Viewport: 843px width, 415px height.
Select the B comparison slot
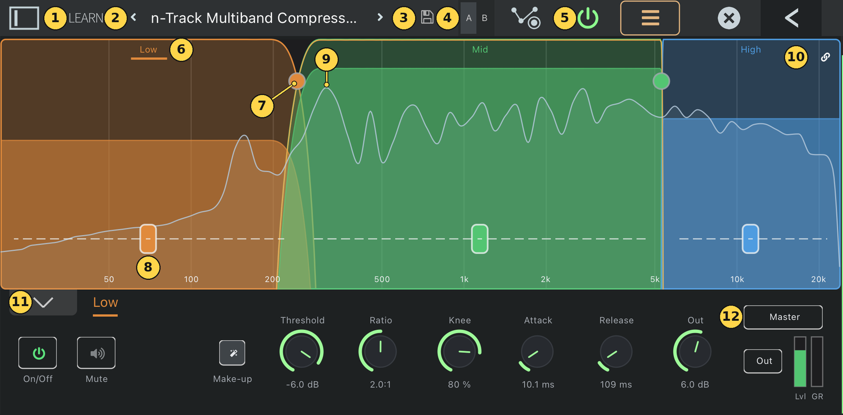pyautogui.click(x=485, y=18)
